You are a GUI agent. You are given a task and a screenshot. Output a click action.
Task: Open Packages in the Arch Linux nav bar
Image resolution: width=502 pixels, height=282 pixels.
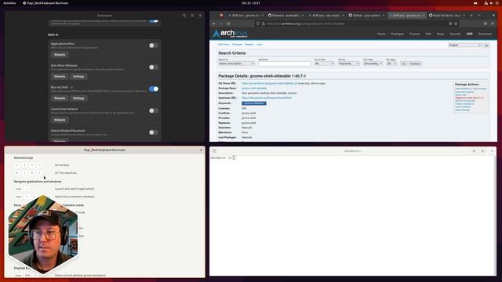pos(398,34)
